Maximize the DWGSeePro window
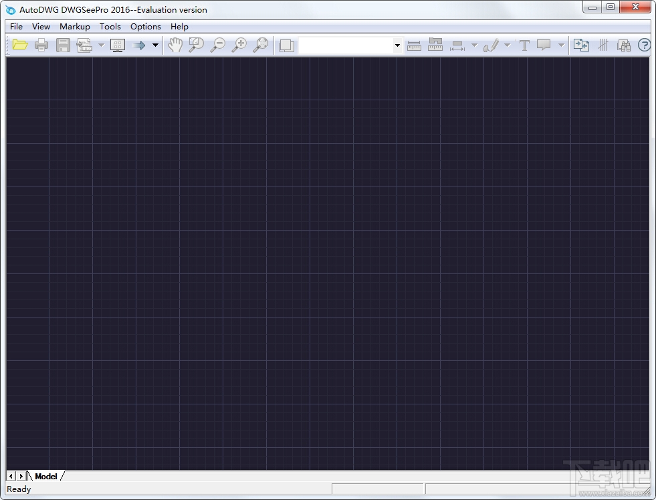656x500 pixels. pos(611,7)
